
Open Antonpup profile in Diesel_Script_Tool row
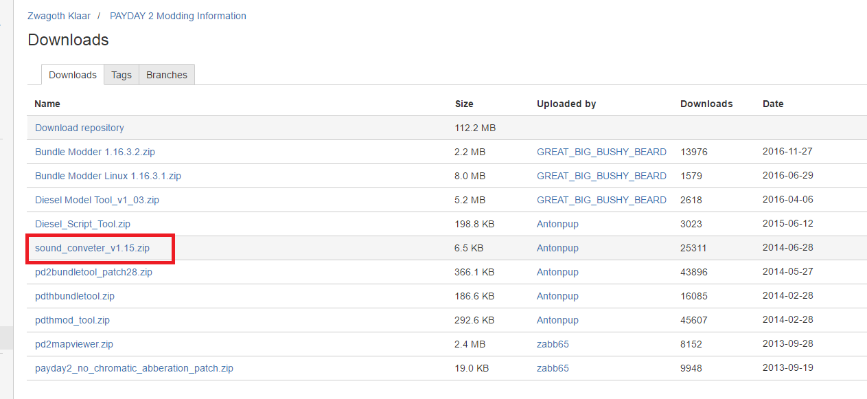pyautogui.click(x=557, y=224)
